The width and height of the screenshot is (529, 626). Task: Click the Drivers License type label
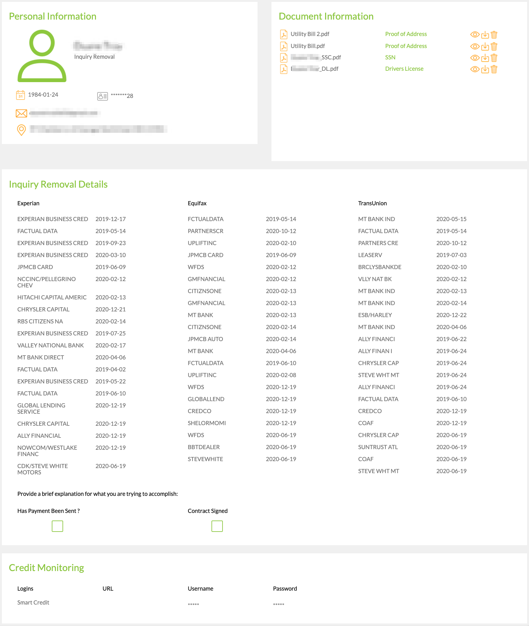click(404, 69)
